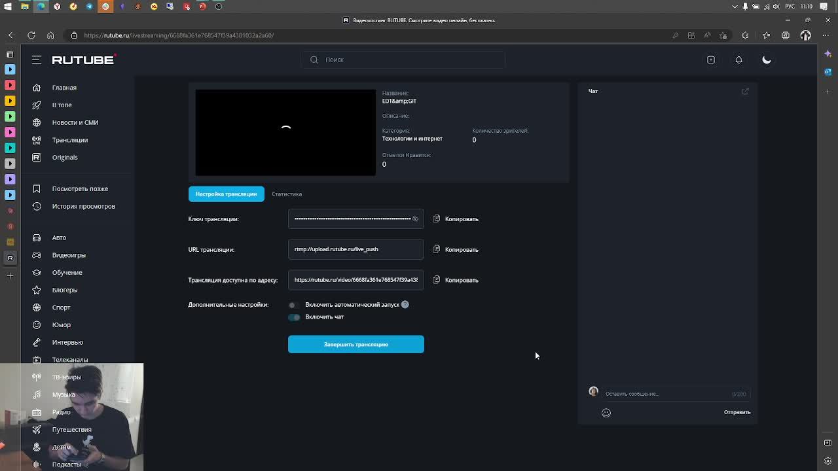
Task: Click the system volume icon
Action: click(776, 7)
